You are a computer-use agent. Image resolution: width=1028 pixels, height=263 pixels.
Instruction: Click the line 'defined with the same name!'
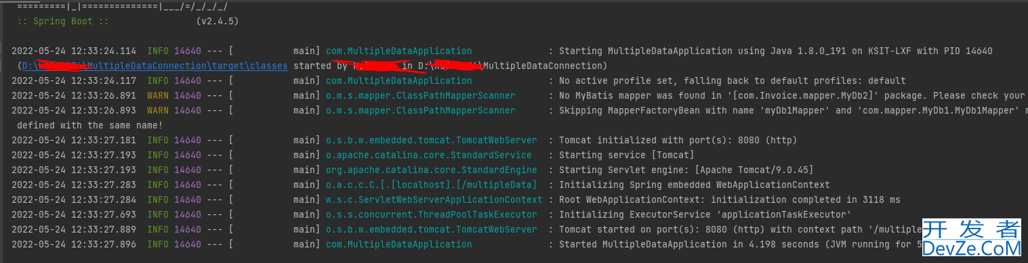90,125
